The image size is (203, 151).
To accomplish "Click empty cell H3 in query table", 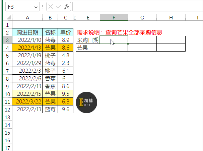I will [171, 40].
